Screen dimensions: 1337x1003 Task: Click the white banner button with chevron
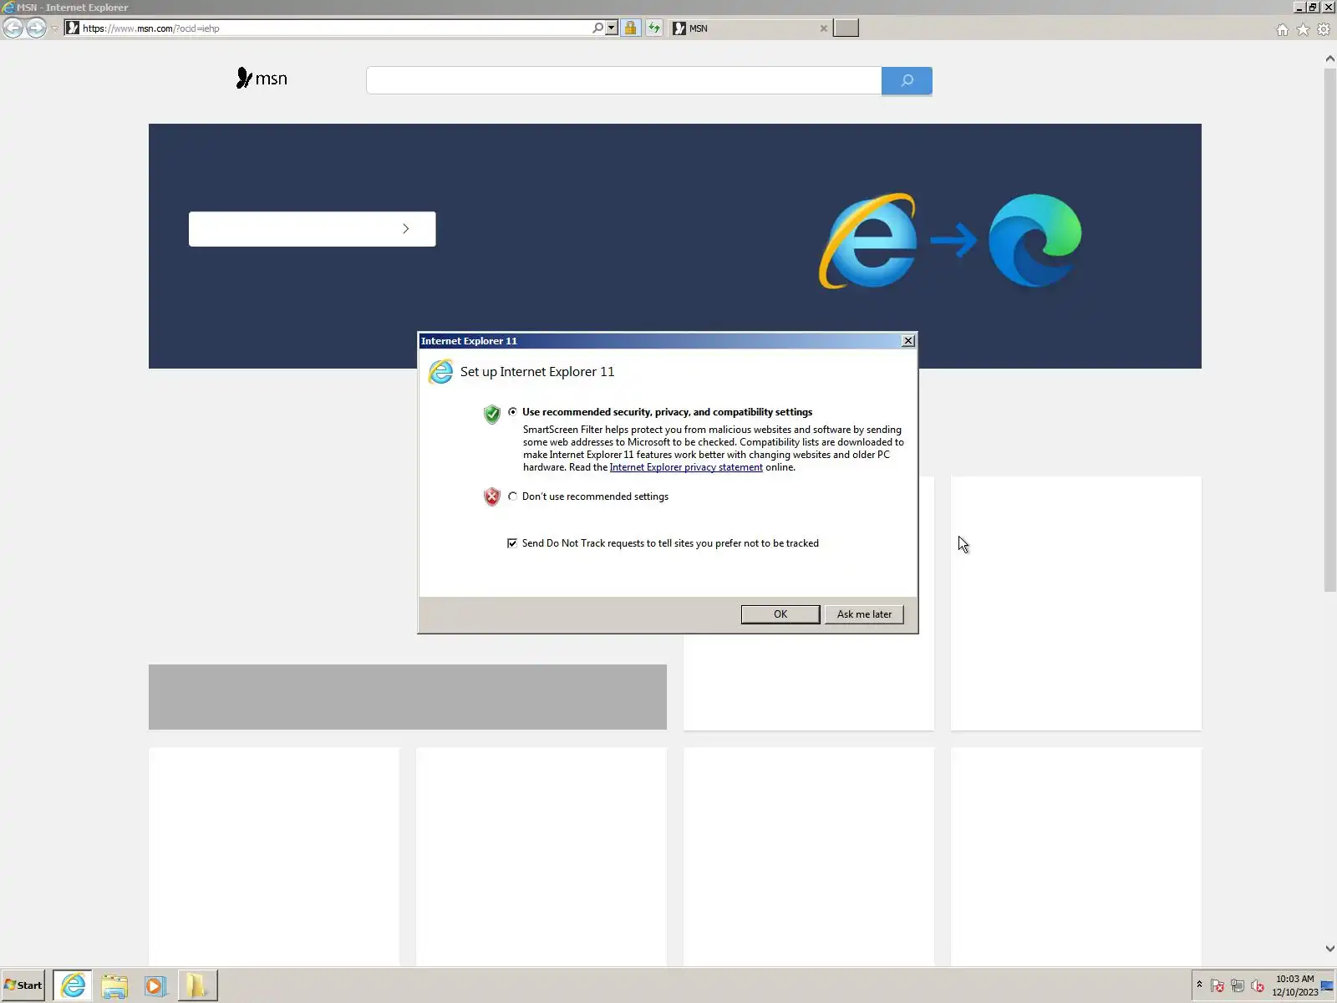(x=312, y=228)
